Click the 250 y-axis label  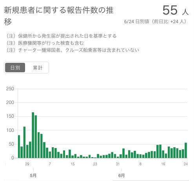click(x=10, y=89)
